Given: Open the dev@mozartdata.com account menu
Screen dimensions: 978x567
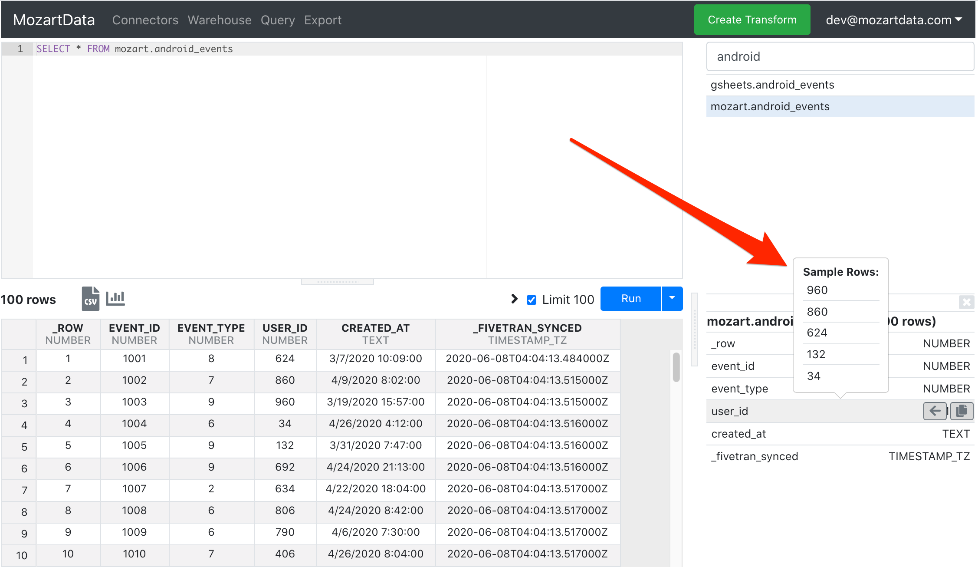Looking at the screenshot, I should pyautogui.click(x=894, y=20).
